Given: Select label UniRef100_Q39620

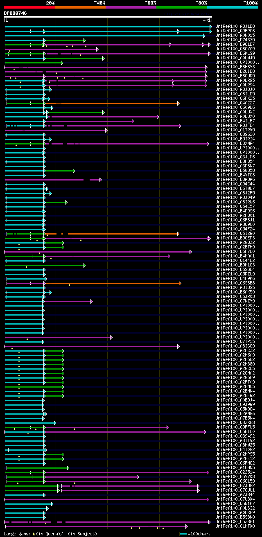Looking at the screenshot, I should coord(235,134).
